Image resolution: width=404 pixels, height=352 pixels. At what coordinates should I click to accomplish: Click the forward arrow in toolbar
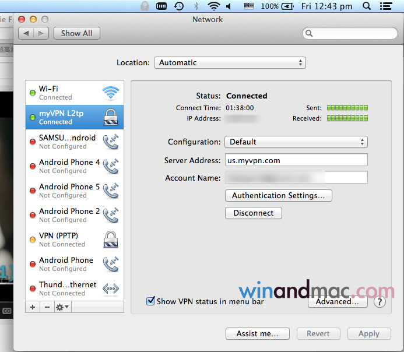(x=41, y=33)
